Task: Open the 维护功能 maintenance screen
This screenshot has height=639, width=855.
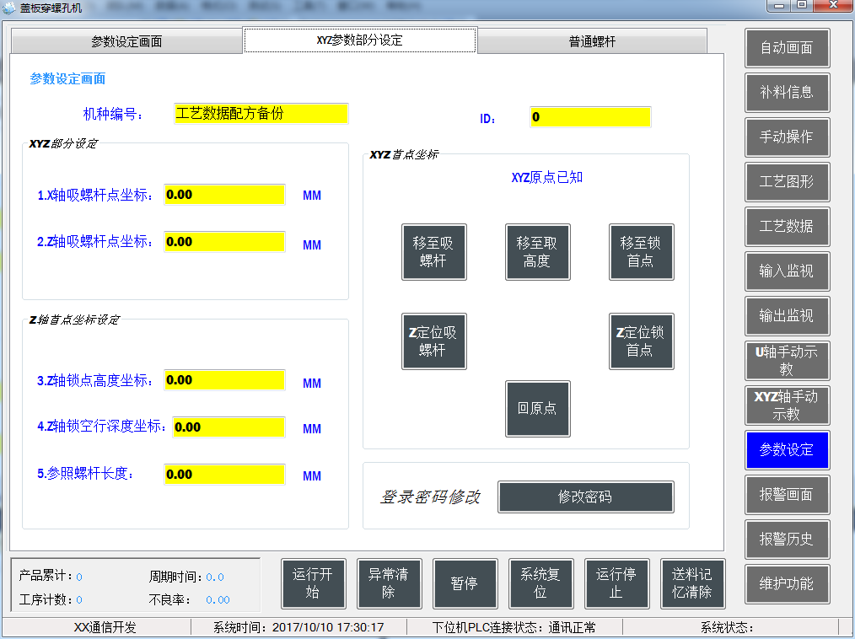Action: 786,584
